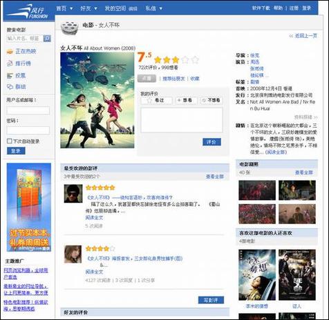The height and width of the screenshot is (320, 329).
Task: Click the 剧情 tag link
Action: [255, 82]
